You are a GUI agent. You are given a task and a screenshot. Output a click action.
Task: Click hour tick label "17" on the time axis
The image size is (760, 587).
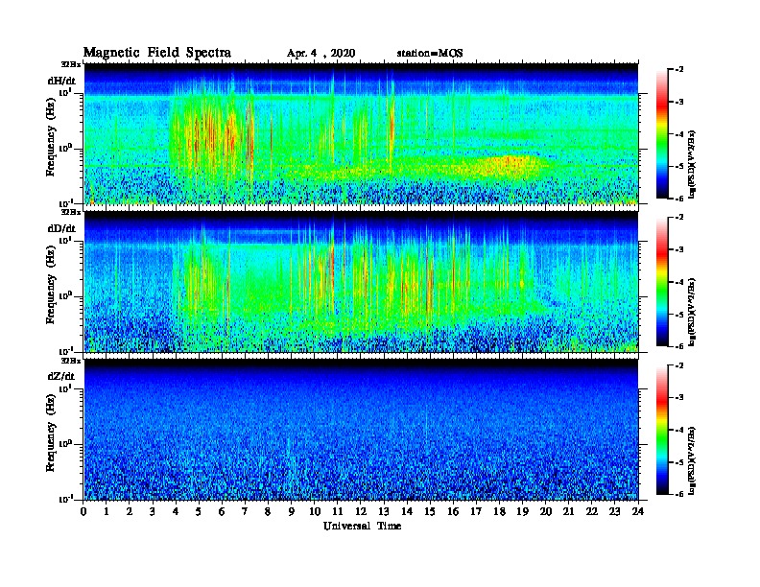tap(476, 511)
